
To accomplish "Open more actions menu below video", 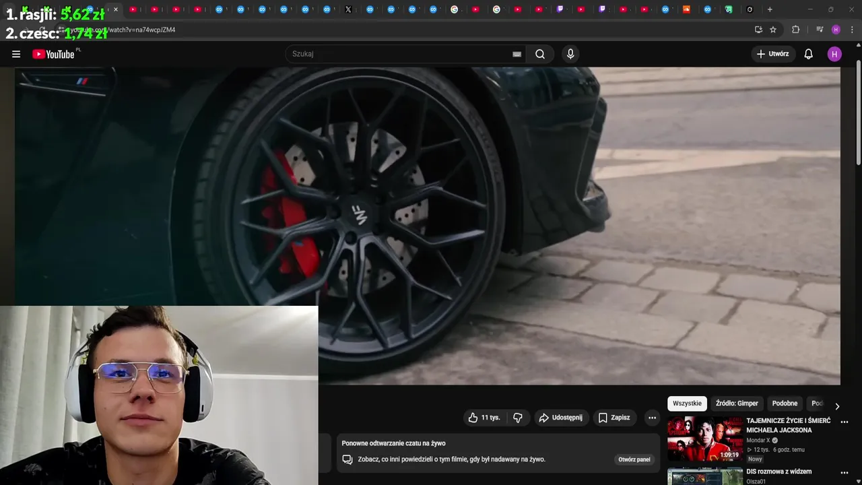I will click(x=652, y=418).
